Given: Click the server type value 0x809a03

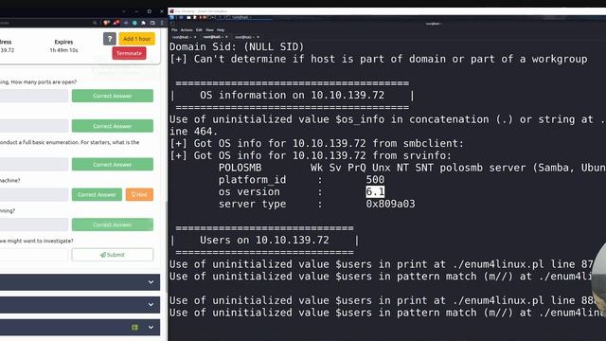Looking at the screenshot, I should (x=390, y=204).
